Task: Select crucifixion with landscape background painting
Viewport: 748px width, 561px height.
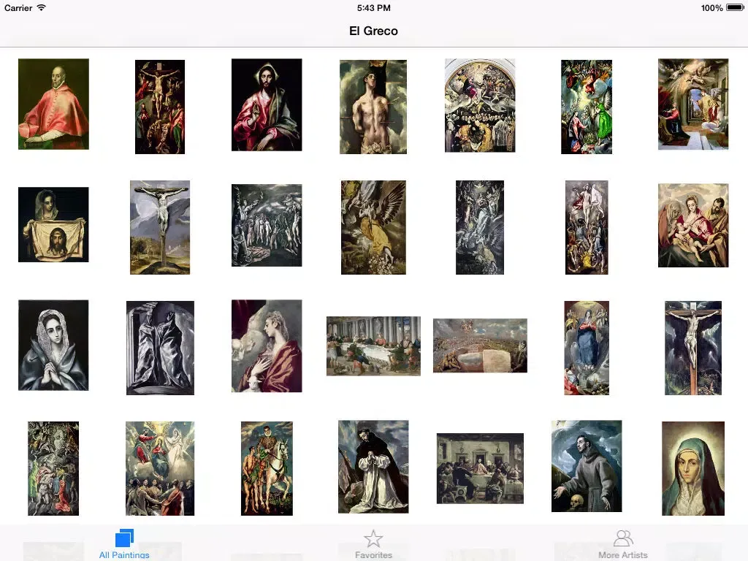Action: point(160,228)
